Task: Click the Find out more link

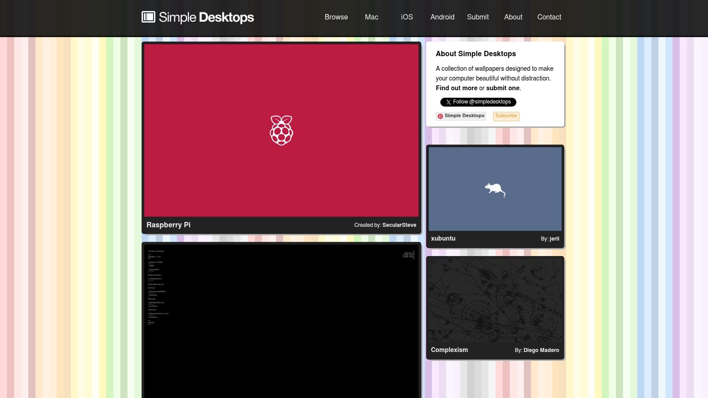Action: coord(457,88)
